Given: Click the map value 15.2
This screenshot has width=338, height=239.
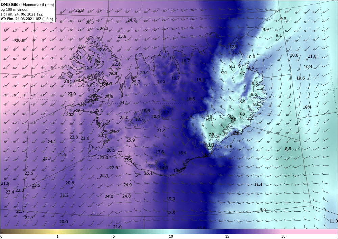Looking at the screenshot, I should click(x=165, y=113).
